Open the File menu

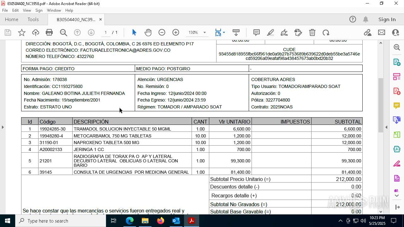[x=5, y=10]
